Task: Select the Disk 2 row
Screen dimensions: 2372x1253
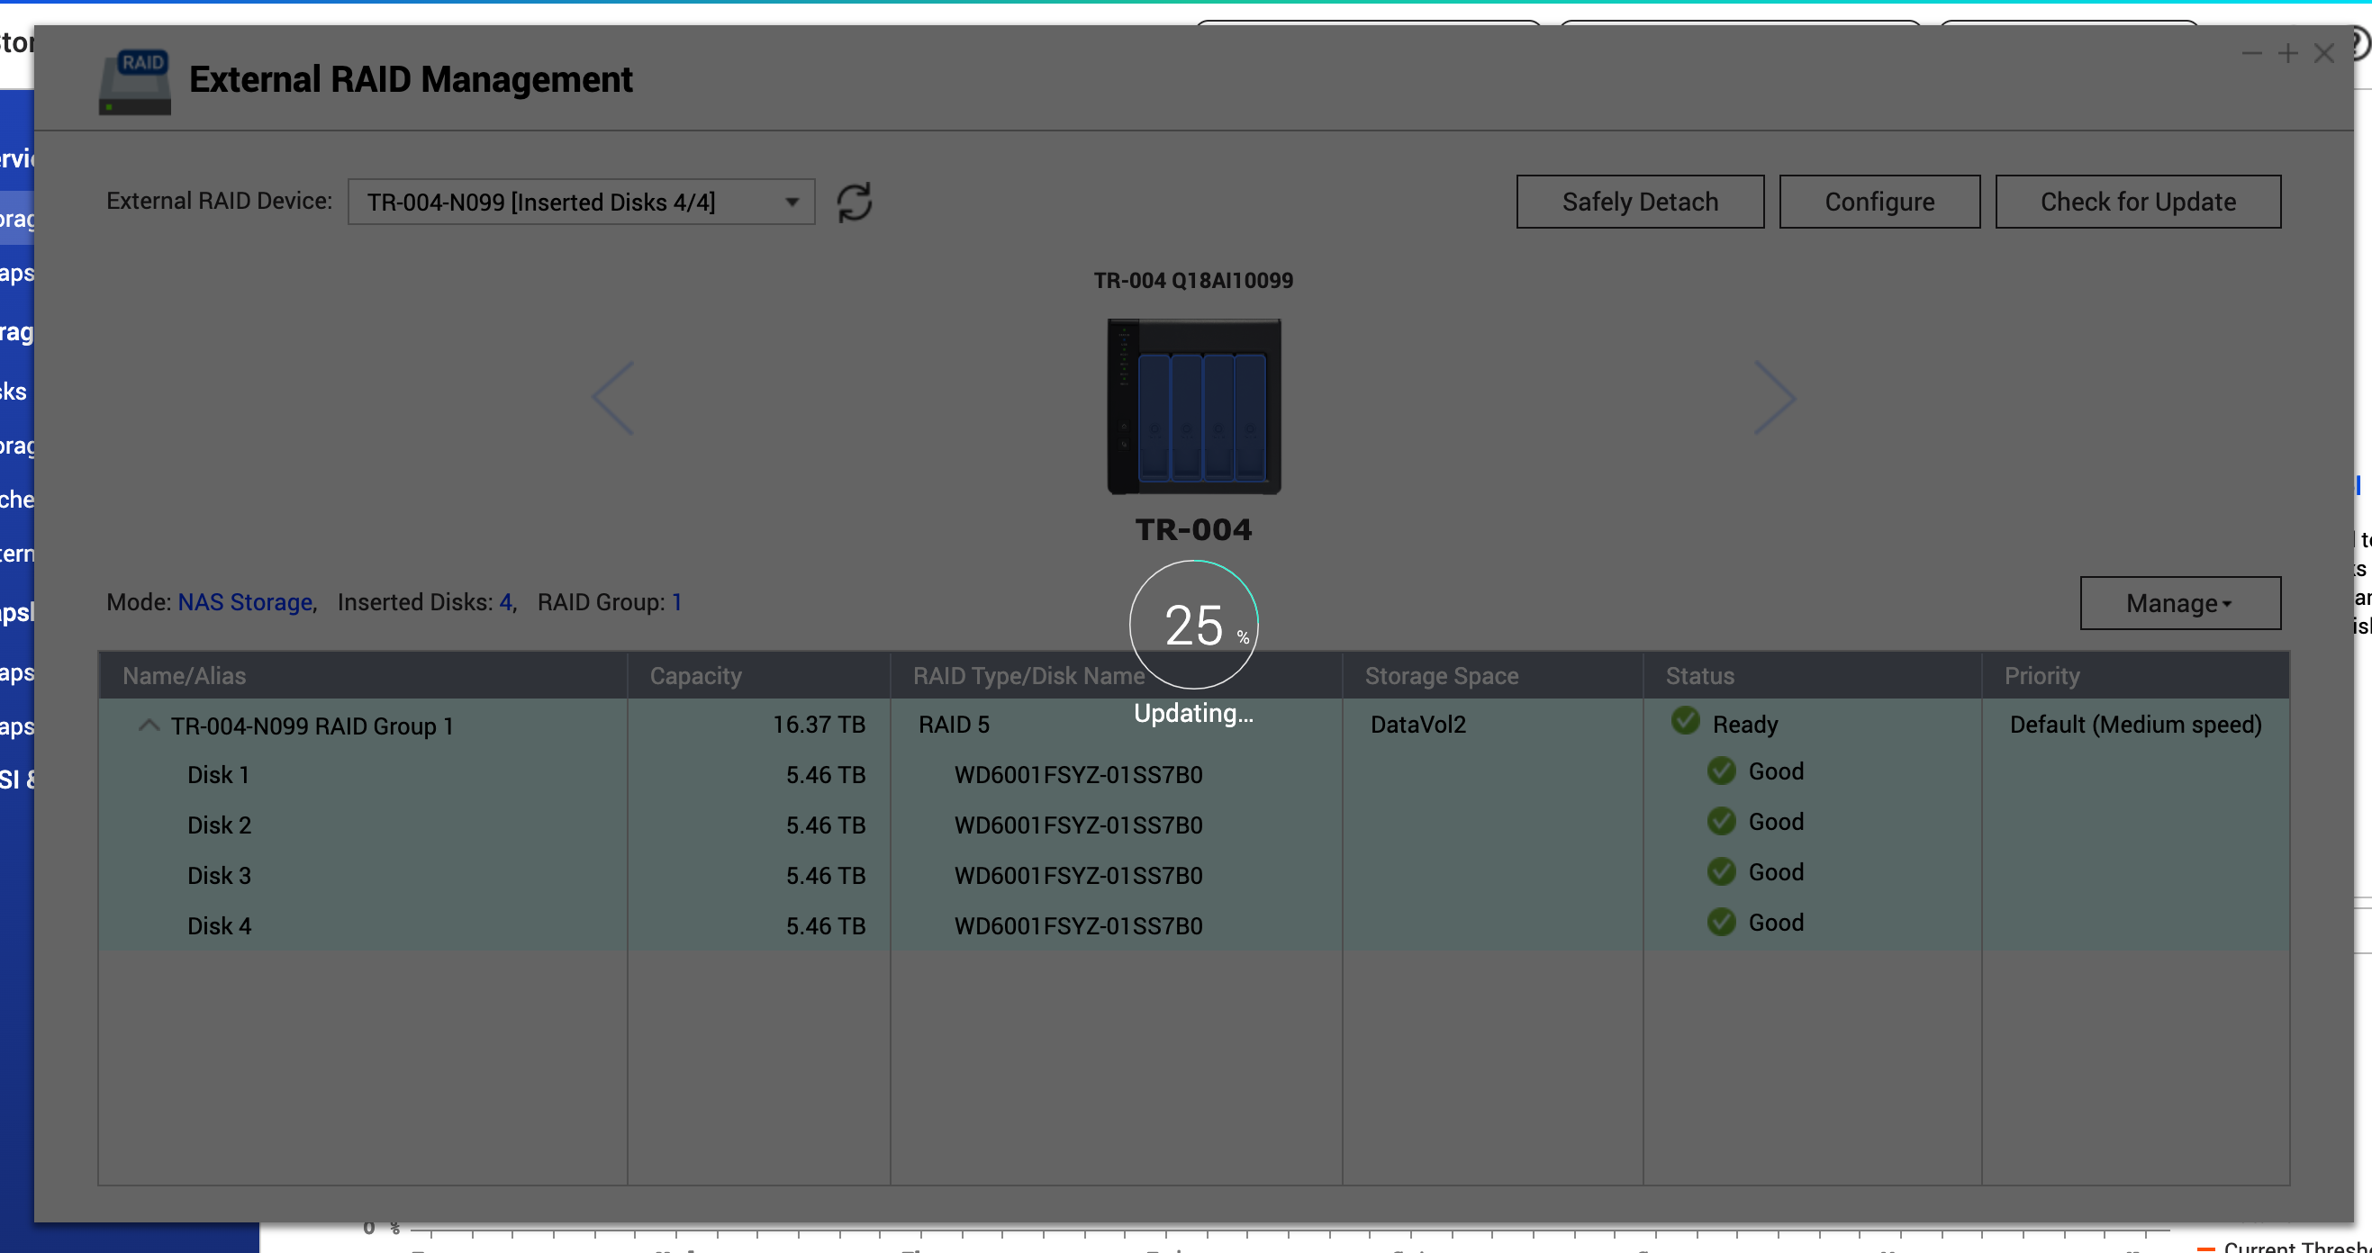Action: 1193,825
